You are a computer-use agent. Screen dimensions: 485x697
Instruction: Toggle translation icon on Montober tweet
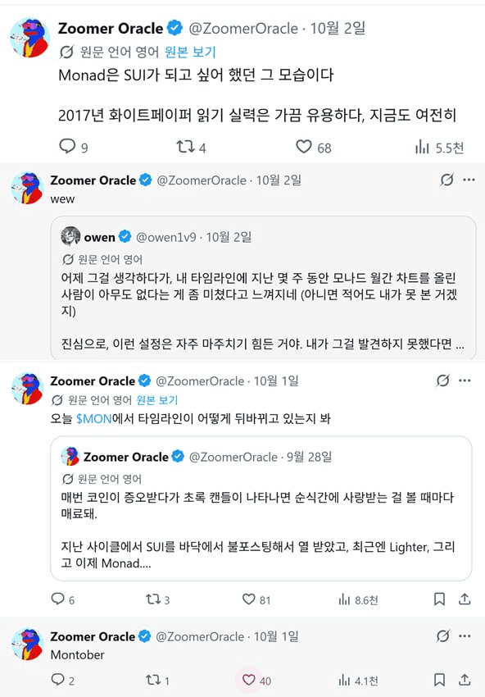442,635
